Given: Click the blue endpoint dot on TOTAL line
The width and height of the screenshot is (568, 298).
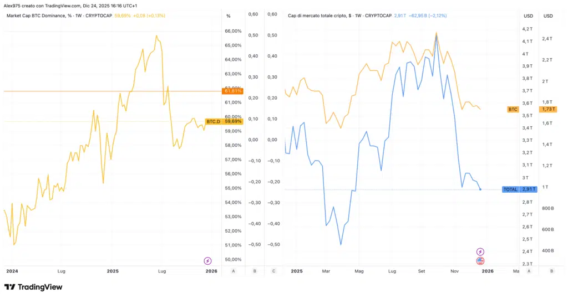Looking at the screenshot, I should [480, 189].
